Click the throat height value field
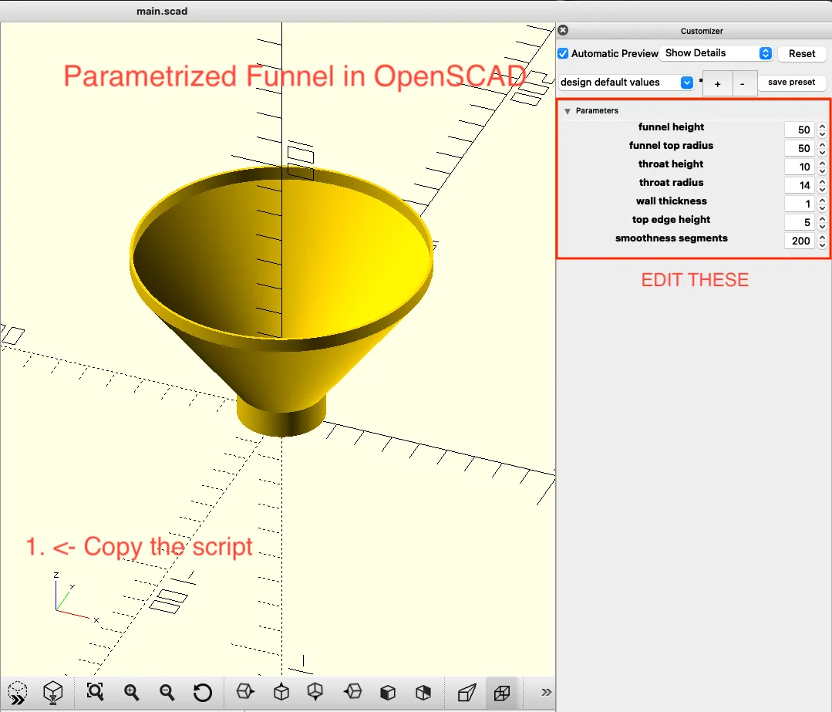The height and width of the screenshot is (712, 832). pyautogui.click(x=799, y=167)
